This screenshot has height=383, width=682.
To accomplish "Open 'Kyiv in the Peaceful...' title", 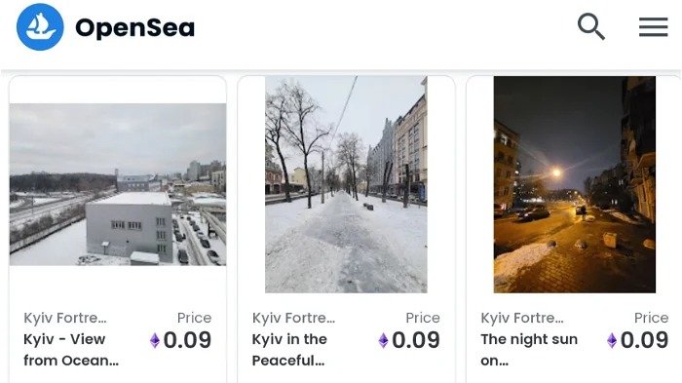I will click(x=289, y=350).
